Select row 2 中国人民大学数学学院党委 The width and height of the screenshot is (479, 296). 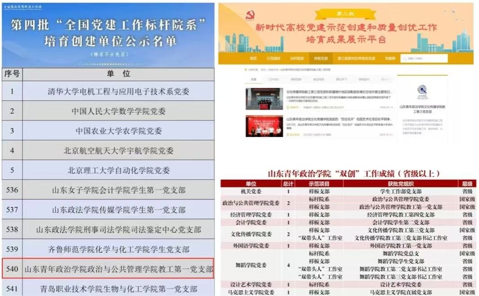pyautogui.click(x=108, y=111)
